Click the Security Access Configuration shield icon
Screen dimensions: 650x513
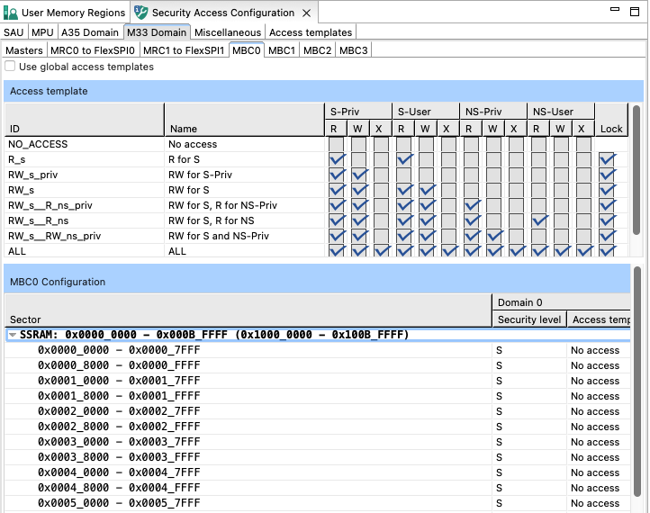[x=141, y=13]
